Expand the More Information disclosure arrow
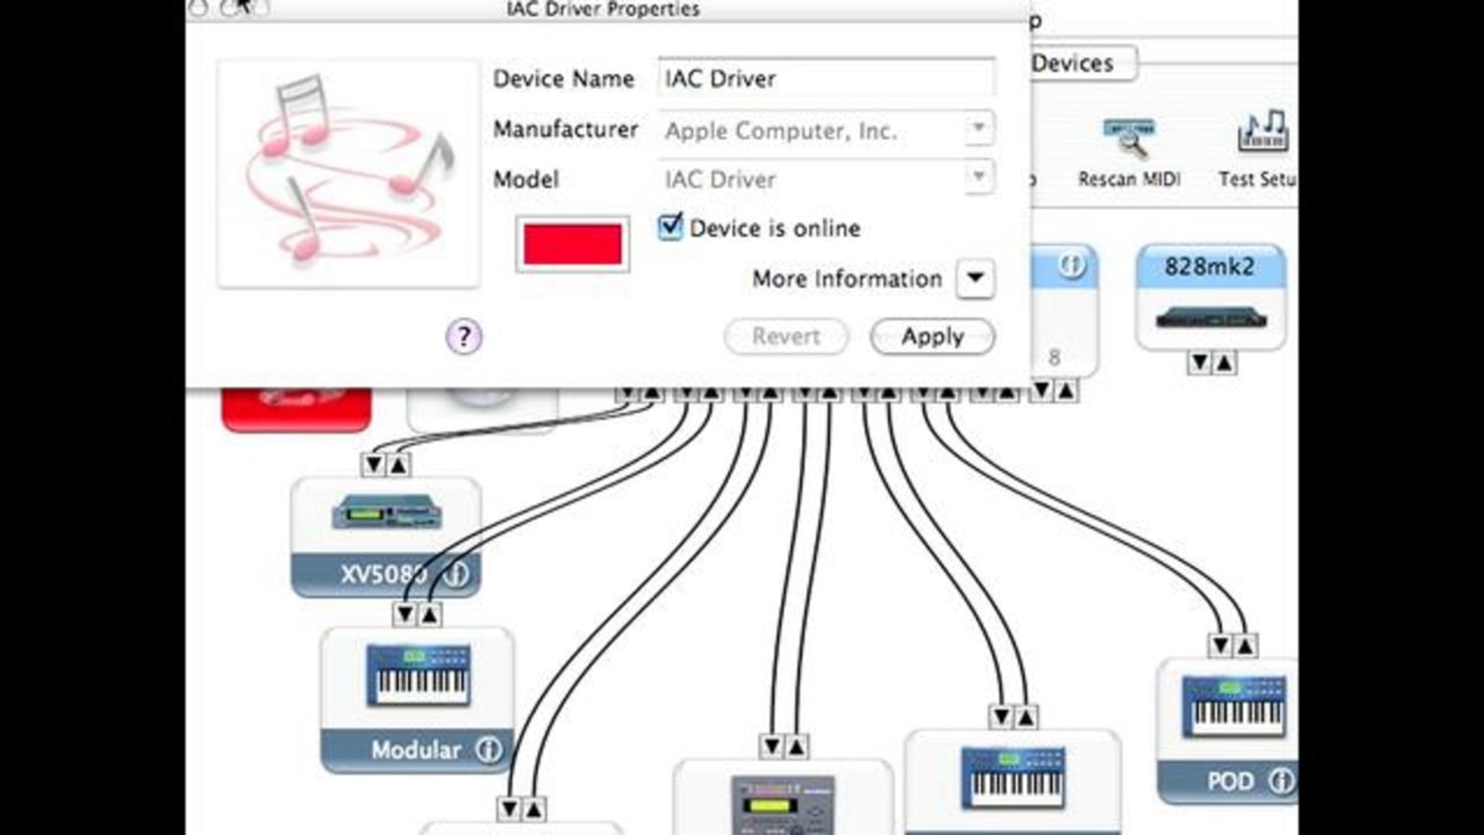The height and width of the screenshot is (835, 1484). [975, 278]
